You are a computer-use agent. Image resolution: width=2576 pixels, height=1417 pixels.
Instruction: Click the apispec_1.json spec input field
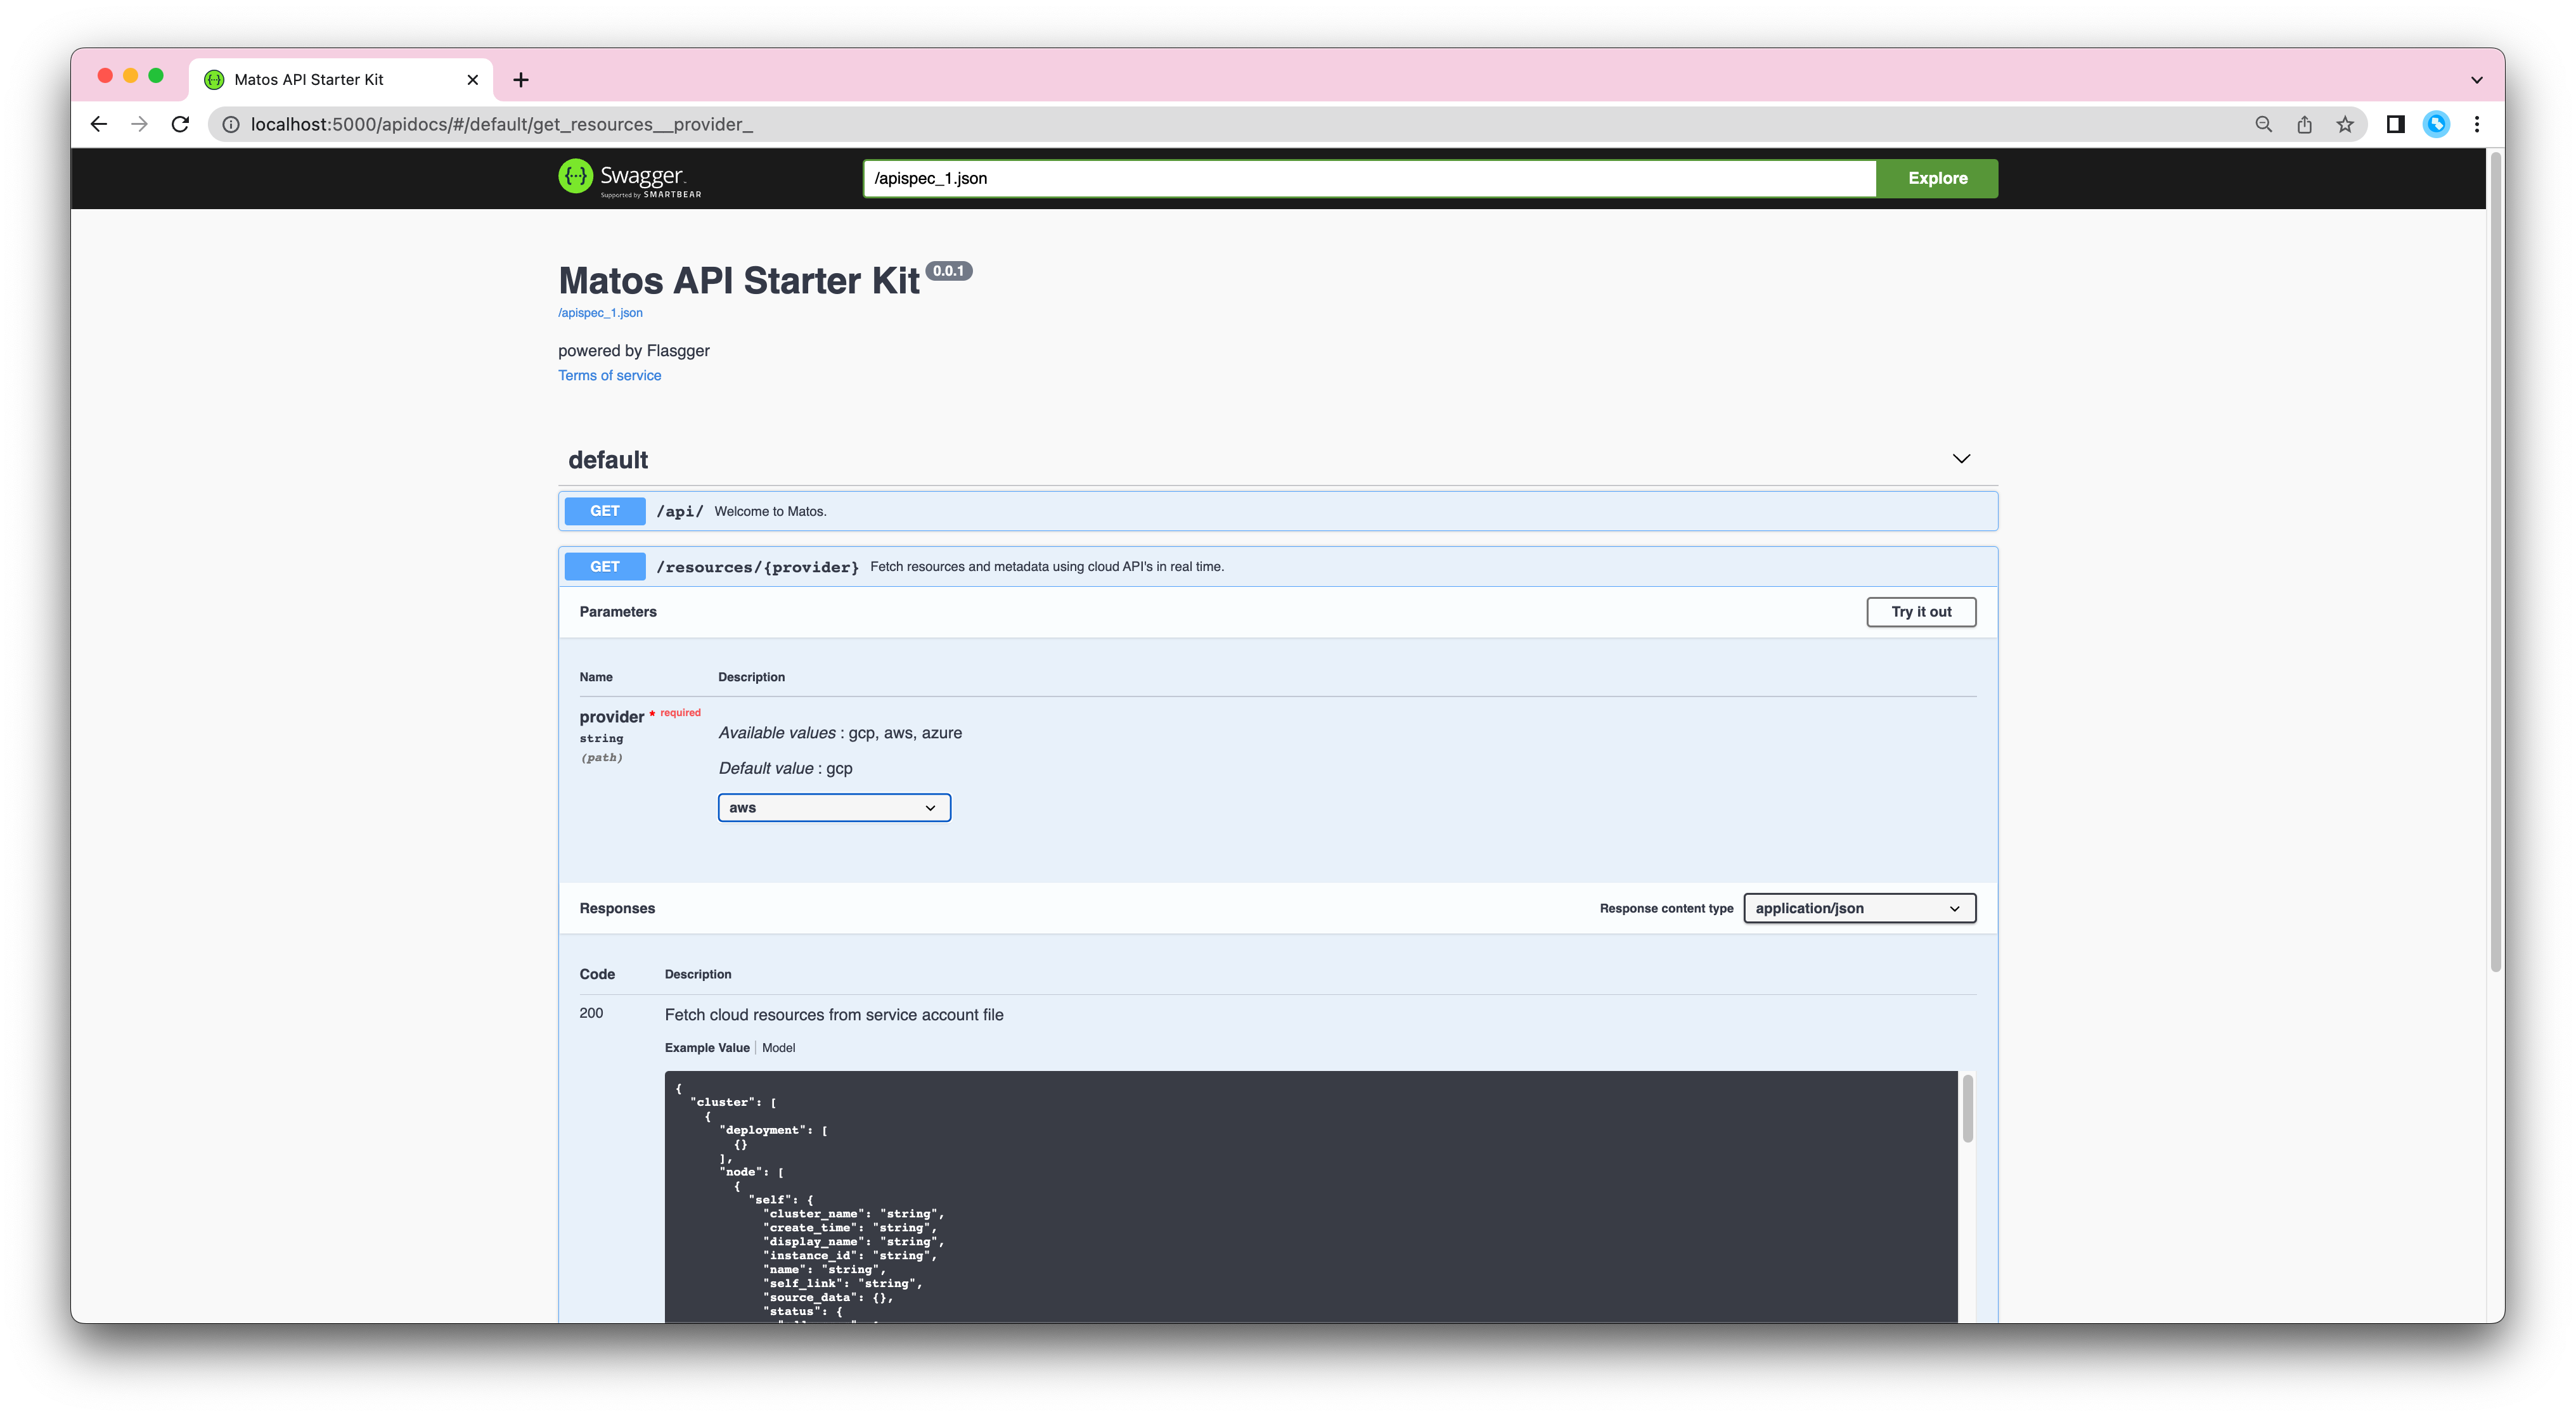[1370, 178]
